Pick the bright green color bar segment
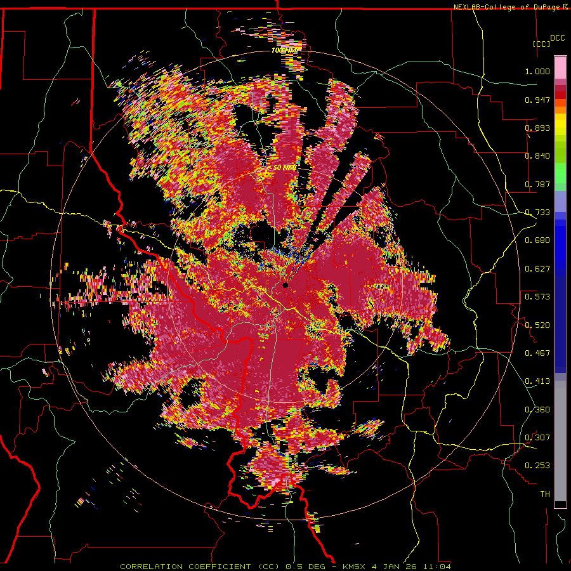571x571 pixels. pos(560,173)
